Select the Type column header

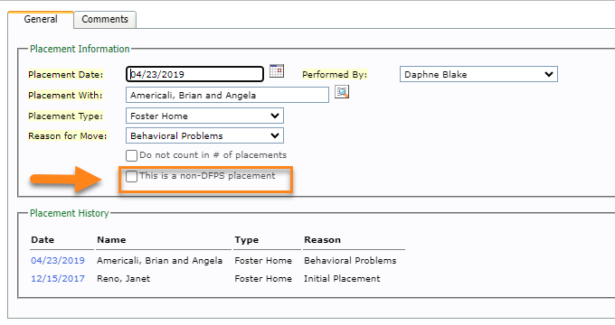pyautogui.click(x=246, y=240)
